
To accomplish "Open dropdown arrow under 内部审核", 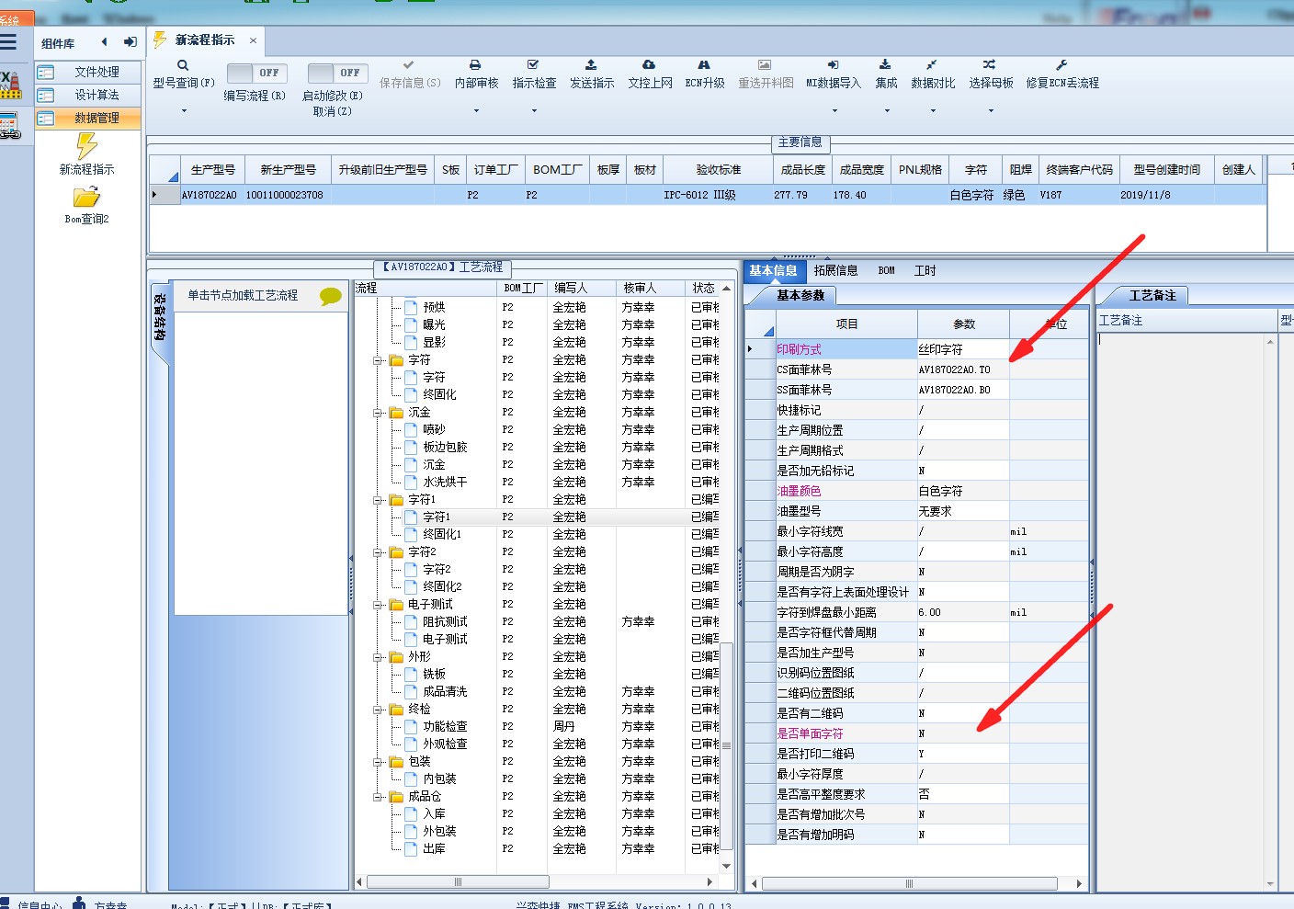I will tap(476, 111).
